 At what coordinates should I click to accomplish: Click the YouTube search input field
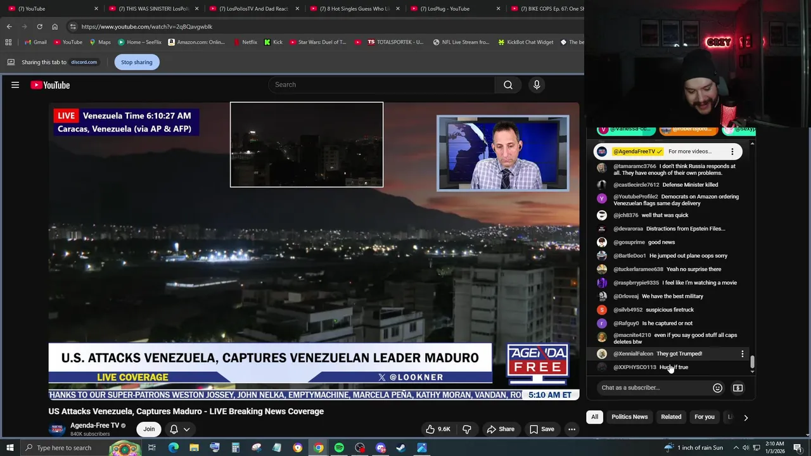pos(381,85)
